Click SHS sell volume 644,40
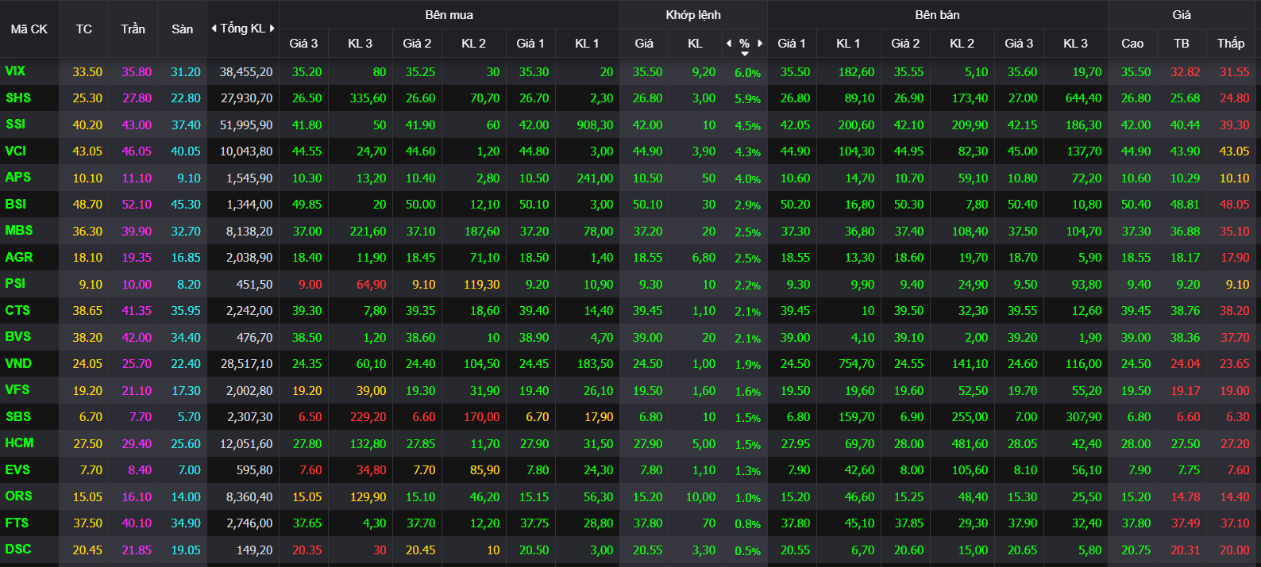The width and height of the screenshot is (1261, 567). tap(1083, 98)
